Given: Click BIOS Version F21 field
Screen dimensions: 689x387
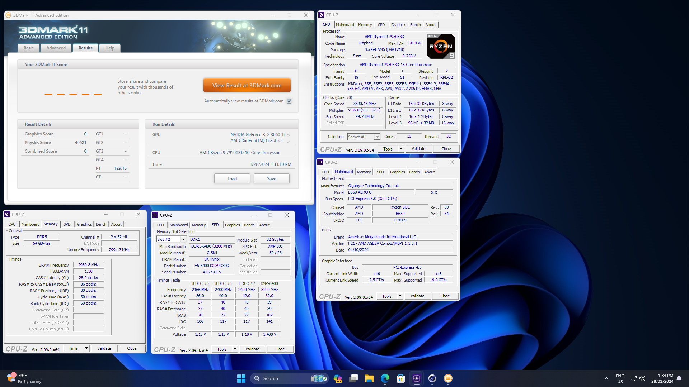Looking at the screenshot, I should (400, 244).
